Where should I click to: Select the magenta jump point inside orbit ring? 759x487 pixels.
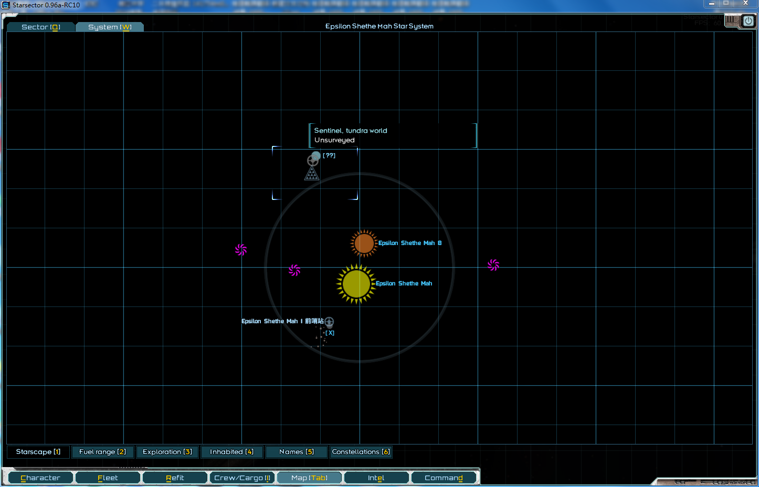point(294,270)
